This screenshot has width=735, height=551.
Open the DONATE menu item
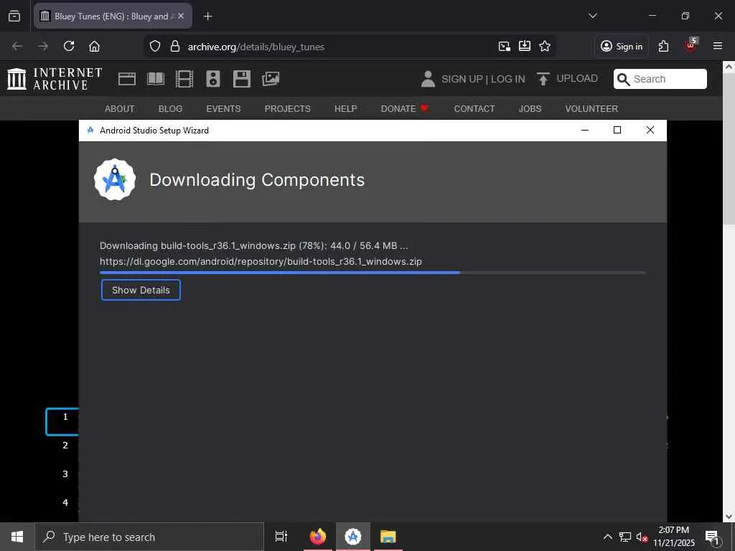[405, 109]
